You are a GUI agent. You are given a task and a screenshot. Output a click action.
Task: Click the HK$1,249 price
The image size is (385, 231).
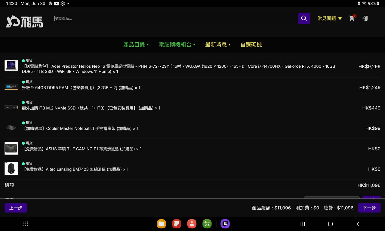pyautogui.click(x=370, y=88)
